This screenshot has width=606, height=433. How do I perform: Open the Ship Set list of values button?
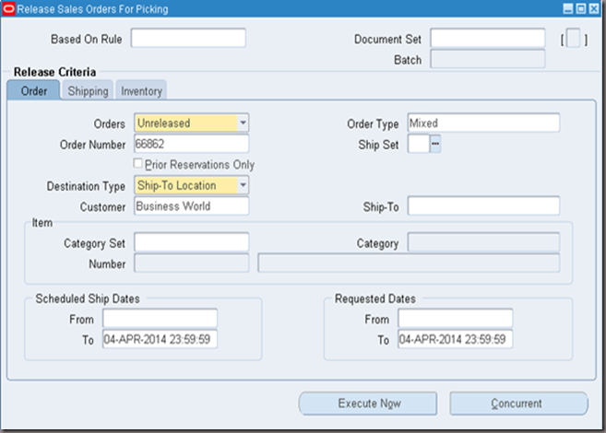(x=435, y=144)
